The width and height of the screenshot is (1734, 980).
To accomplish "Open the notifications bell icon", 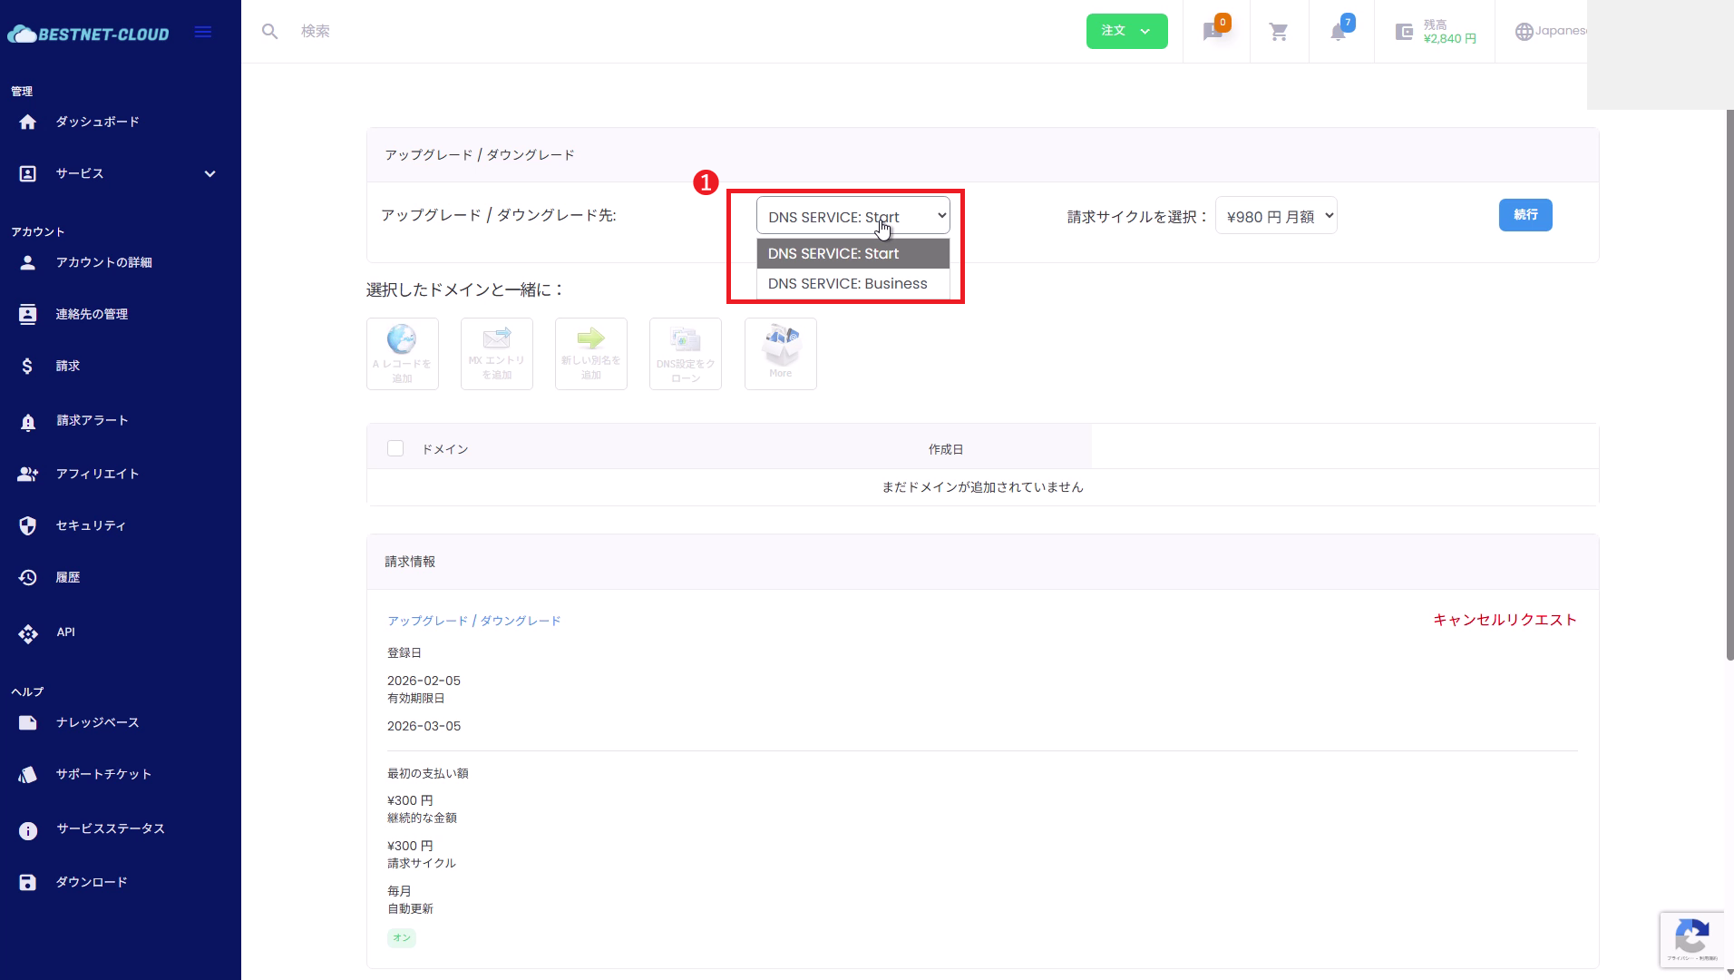I will click(1339, 32).
